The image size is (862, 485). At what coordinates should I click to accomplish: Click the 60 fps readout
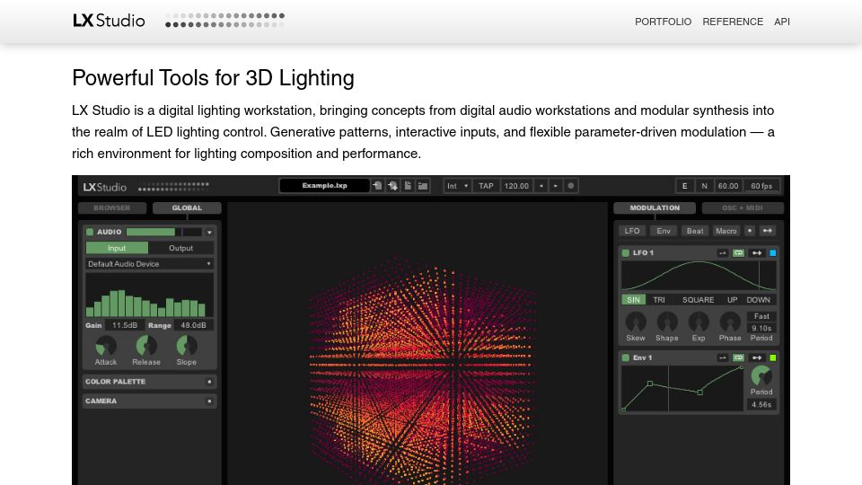point(761,186)
